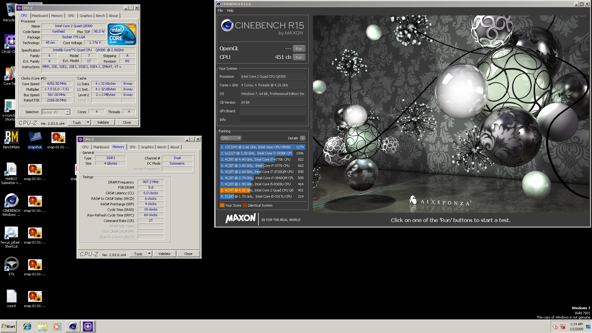Screen dimensions: 592x333
Task: Click the Core Speed 4252.50 MHz value
Action: coord(57,84)
